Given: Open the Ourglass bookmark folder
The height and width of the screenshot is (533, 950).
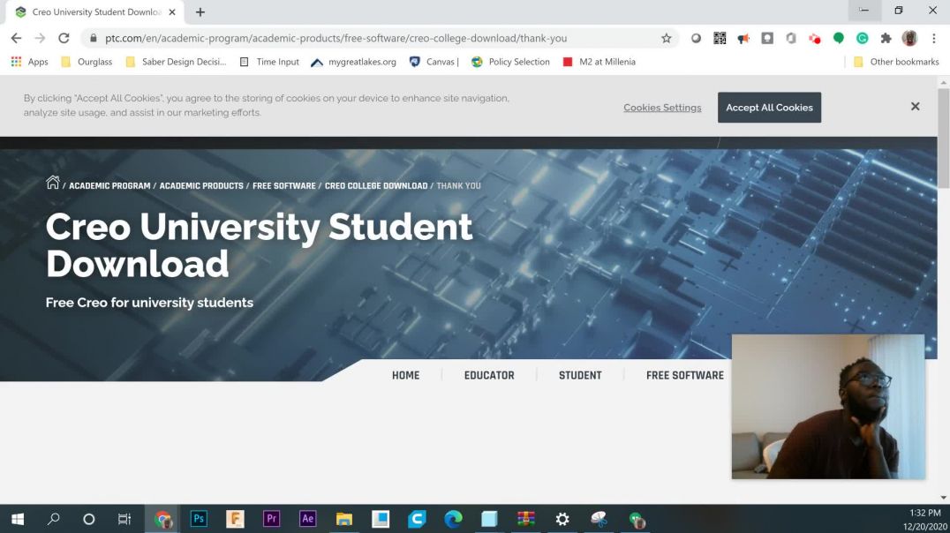Looking at the screenshot, I should pos(87,62).
